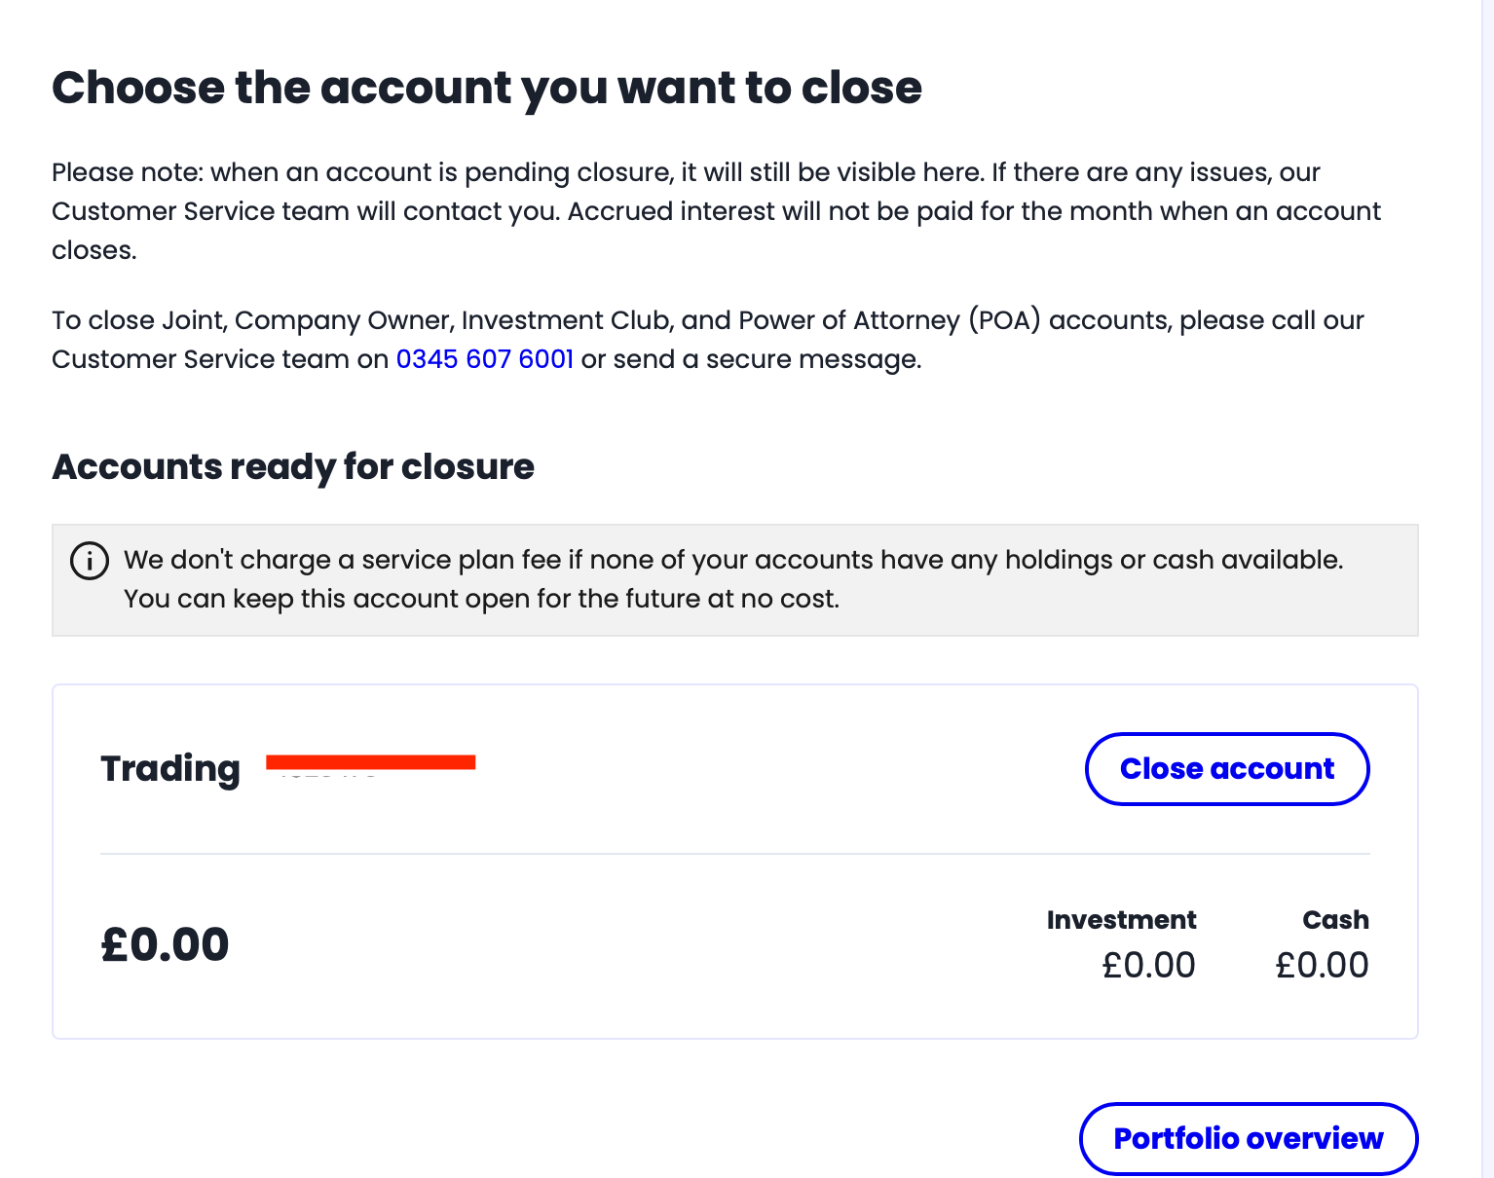Click the divider line in the Trading card
Screen dimensions: 1494x1178
(x=734, y=854)
